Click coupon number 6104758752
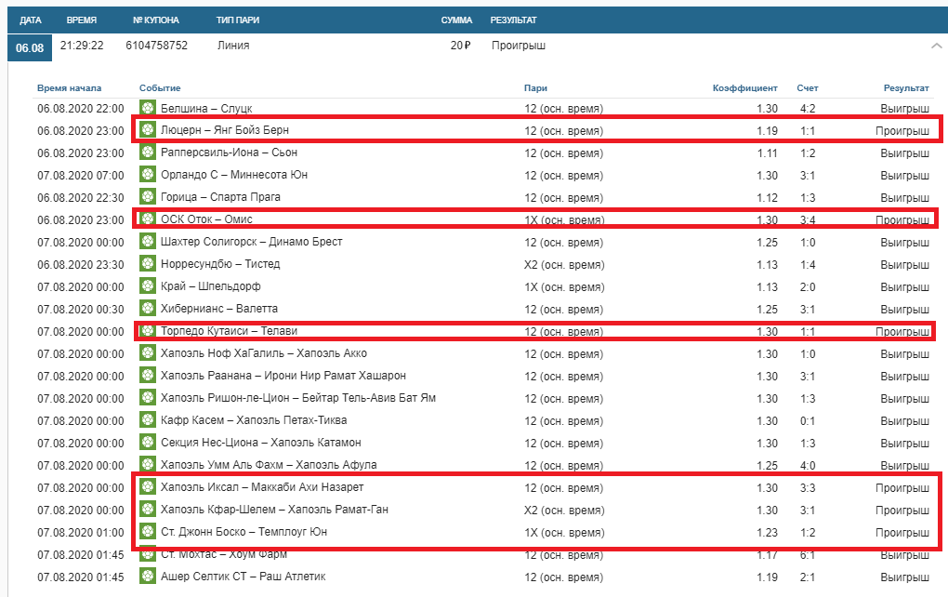Image resolution: width=948 pixels, height=597 pixels. [x=156, y=46]
